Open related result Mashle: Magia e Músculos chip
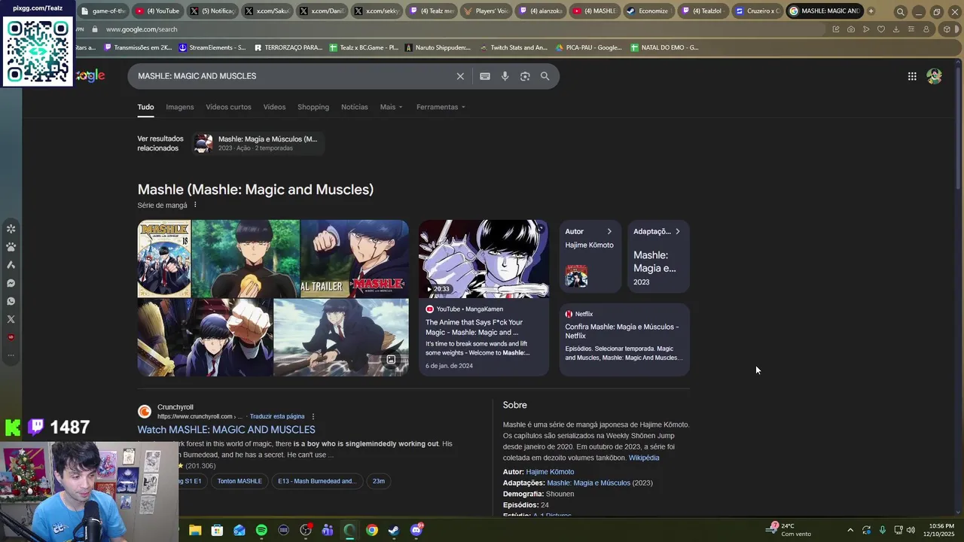 258,143
